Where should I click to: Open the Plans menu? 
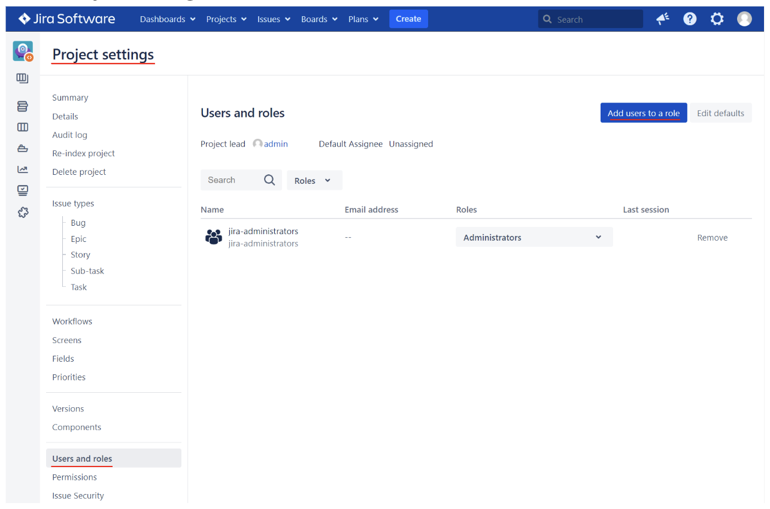click(363, 19)
